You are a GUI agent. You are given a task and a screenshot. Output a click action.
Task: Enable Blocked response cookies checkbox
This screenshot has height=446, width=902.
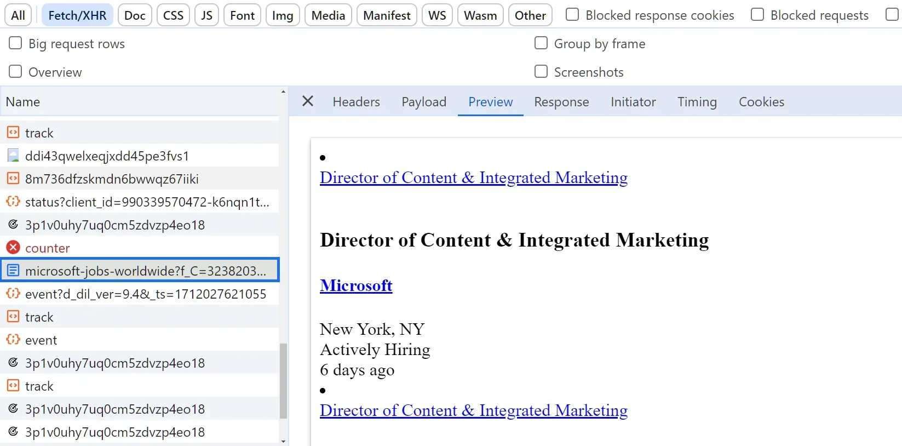pos(572,15)
